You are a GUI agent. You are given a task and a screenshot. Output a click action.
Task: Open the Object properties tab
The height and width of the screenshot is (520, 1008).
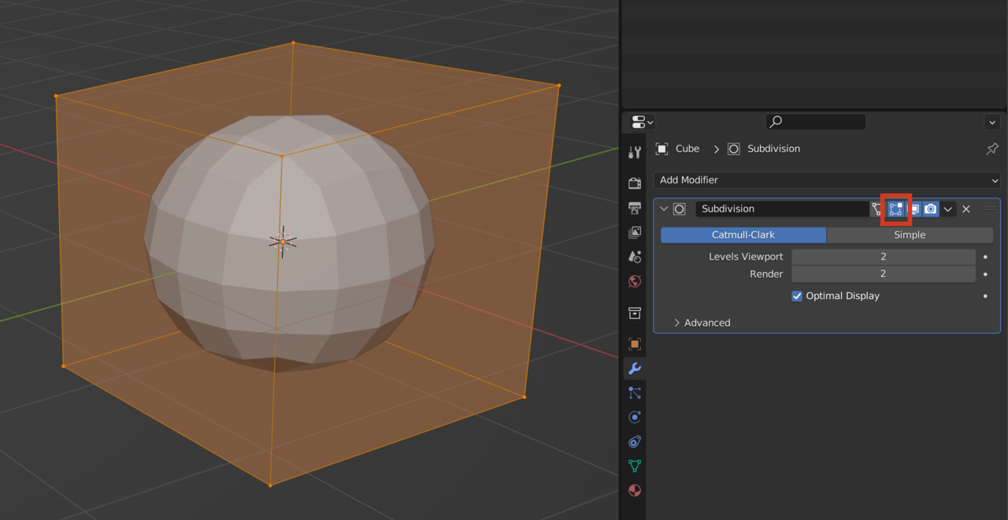coord(634,343)
